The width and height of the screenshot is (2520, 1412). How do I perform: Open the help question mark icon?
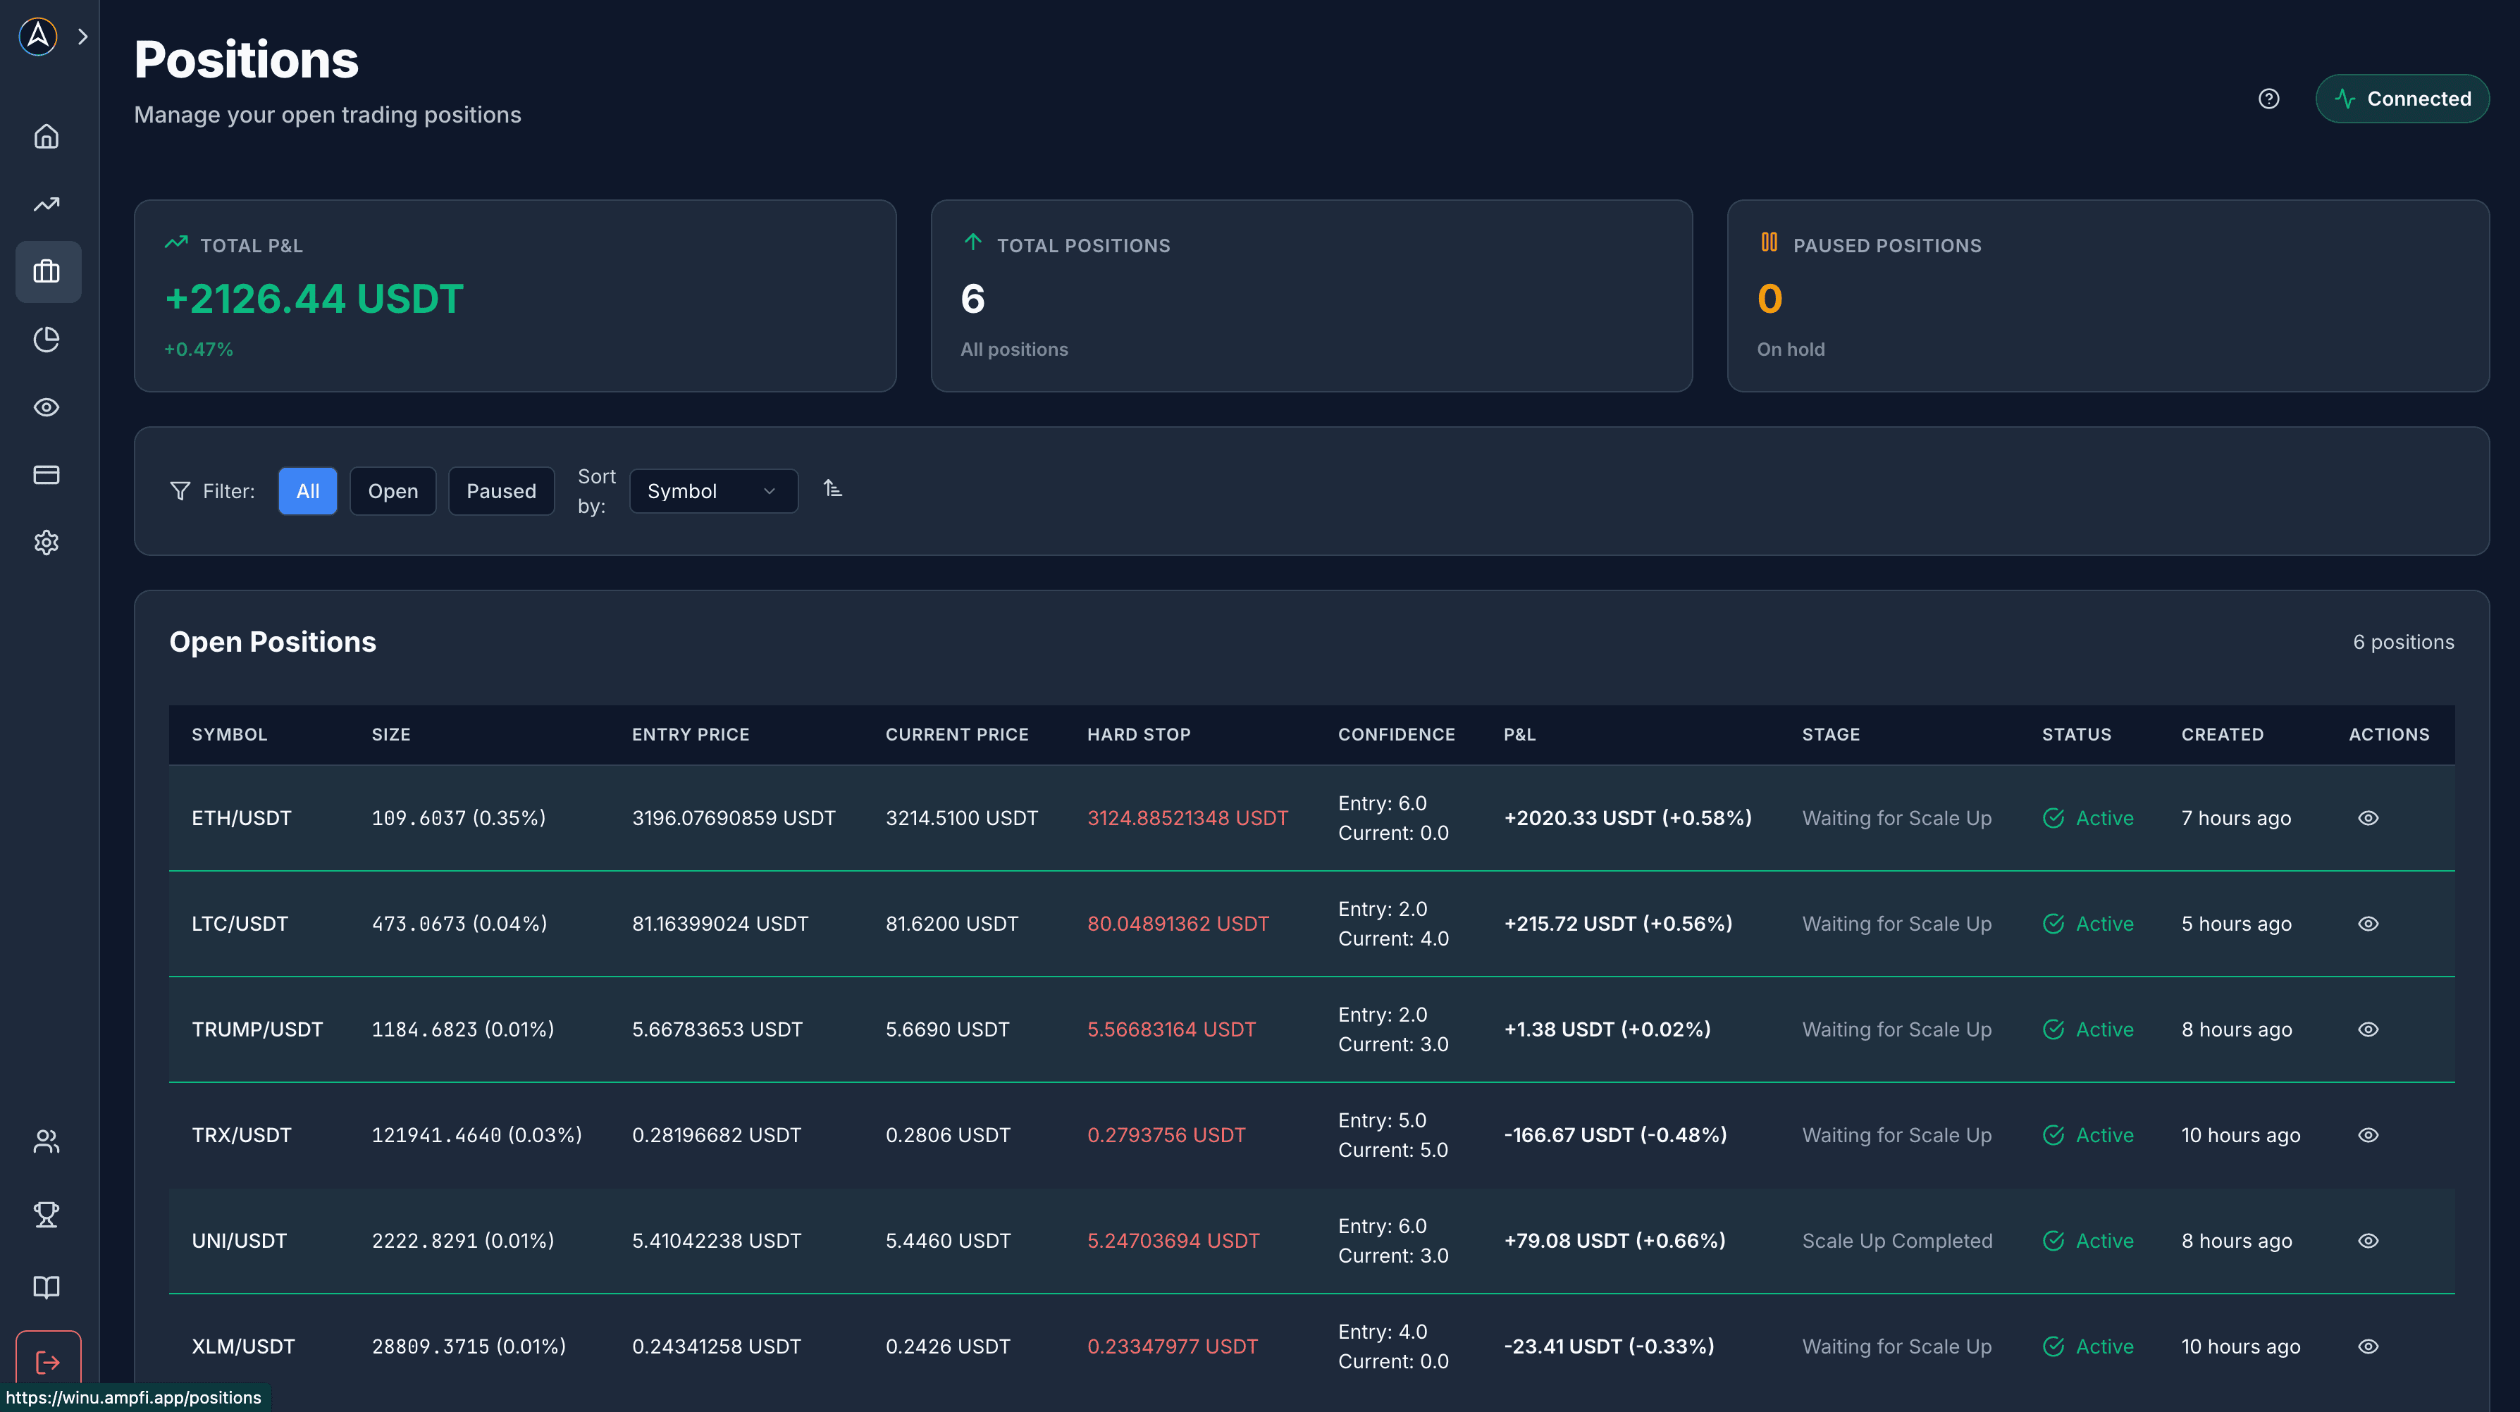pyautogui.click(x=2270, y=98)
